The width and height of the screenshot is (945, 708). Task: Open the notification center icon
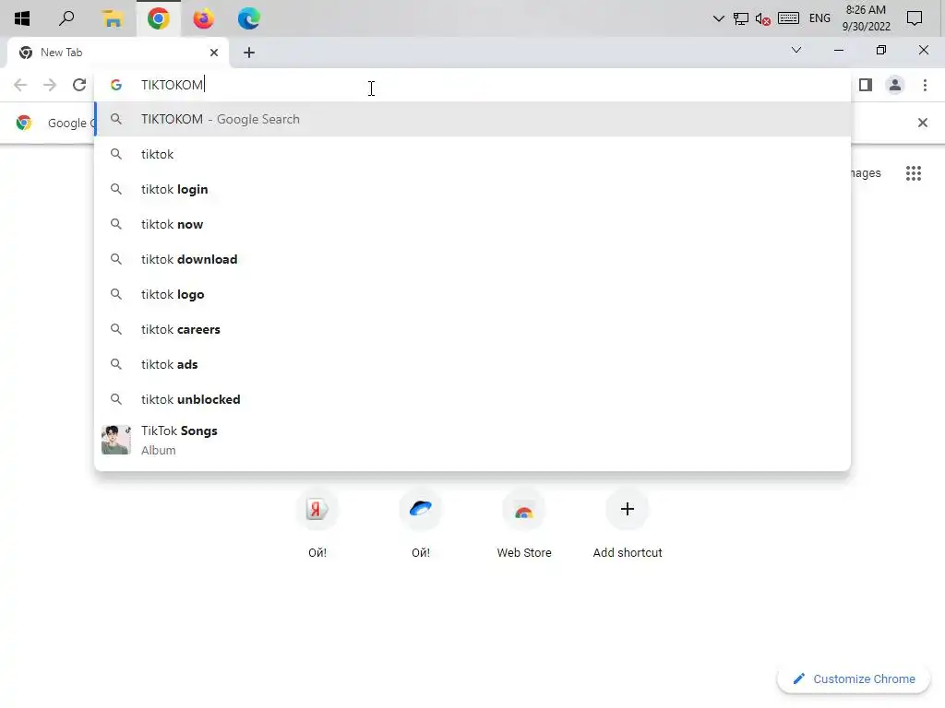click(915, 18)
